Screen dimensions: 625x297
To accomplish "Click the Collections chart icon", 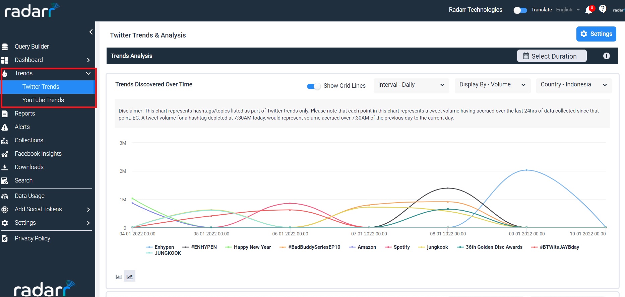I will [5, 140].
